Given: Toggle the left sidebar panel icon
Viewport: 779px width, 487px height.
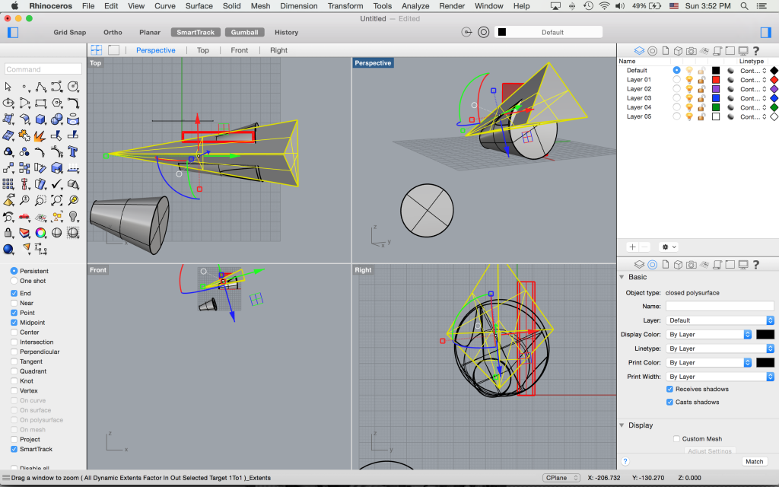Looking at the screenshot, I should coord(13,32).
